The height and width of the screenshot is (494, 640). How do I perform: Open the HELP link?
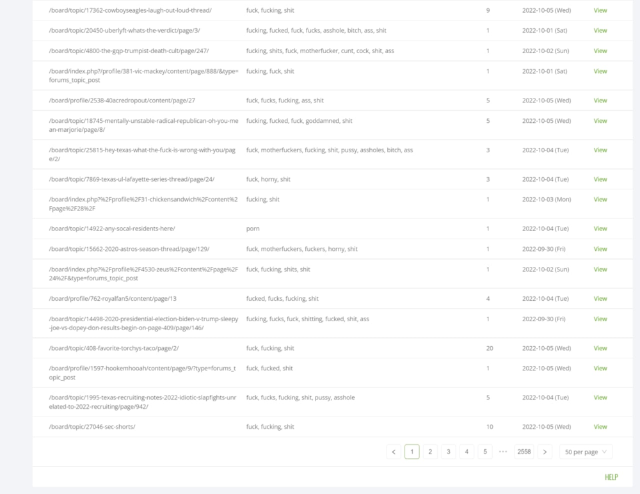[611, 477]
